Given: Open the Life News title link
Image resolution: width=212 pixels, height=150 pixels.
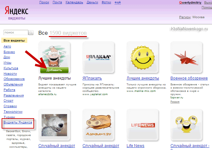Looking at the screenshot, I should (x=135, y=146).
